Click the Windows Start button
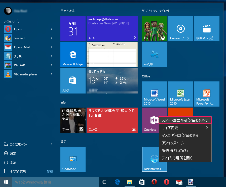The width and height of the screenshot is (226, 187). coord(6,182)
